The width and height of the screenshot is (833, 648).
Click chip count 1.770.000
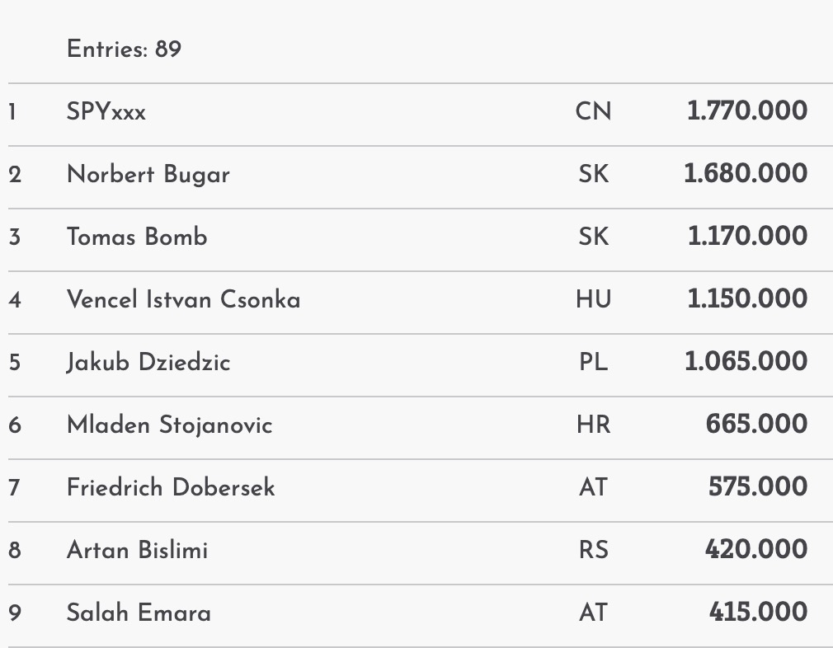[x=746, y=111]
